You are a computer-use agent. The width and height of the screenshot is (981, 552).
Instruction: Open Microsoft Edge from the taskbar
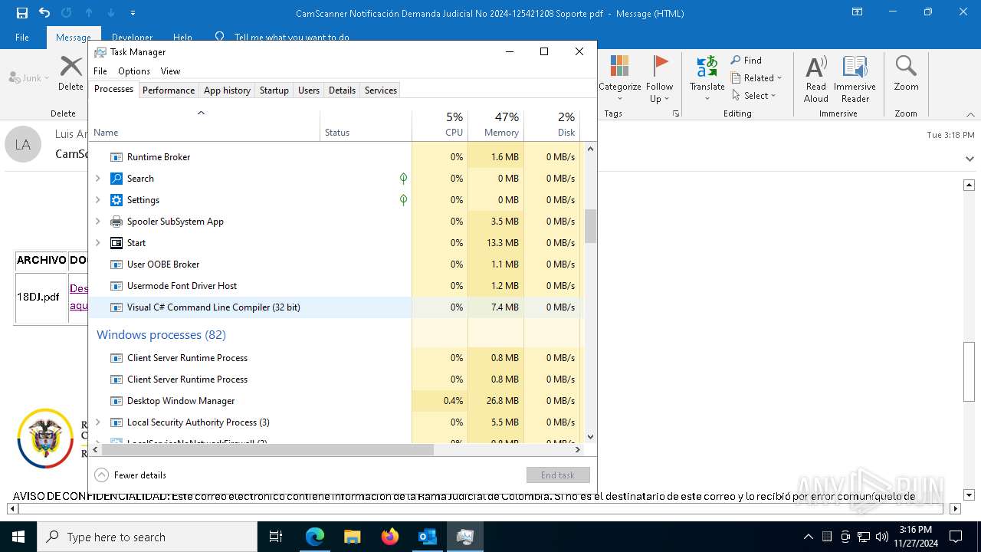click(315, 537)
